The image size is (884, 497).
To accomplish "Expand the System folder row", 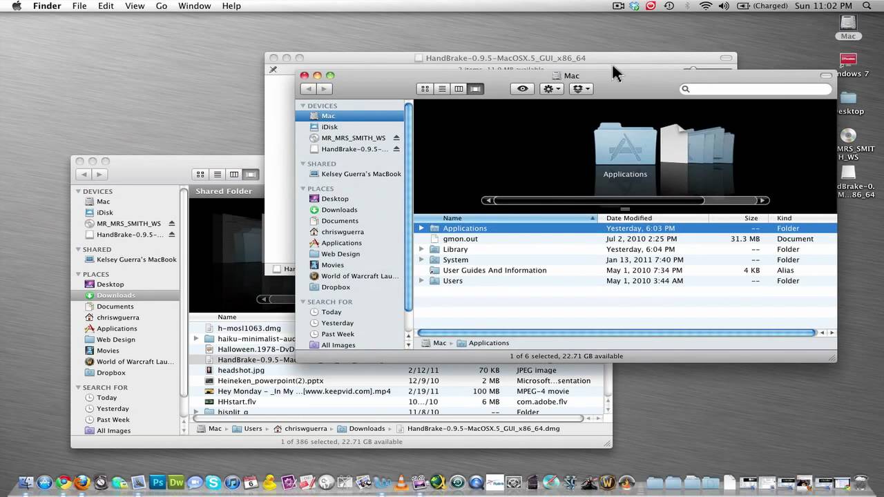I will pyautogui.click(x=421, y=260).
